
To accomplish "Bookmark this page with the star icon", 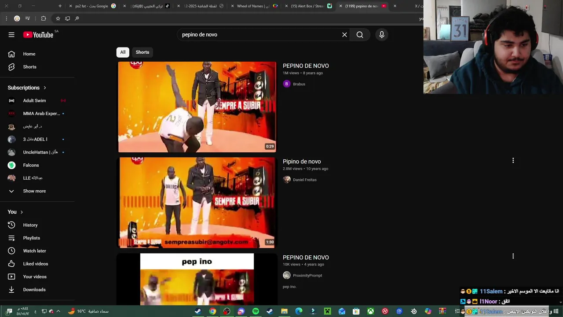I will click(58, 18).
